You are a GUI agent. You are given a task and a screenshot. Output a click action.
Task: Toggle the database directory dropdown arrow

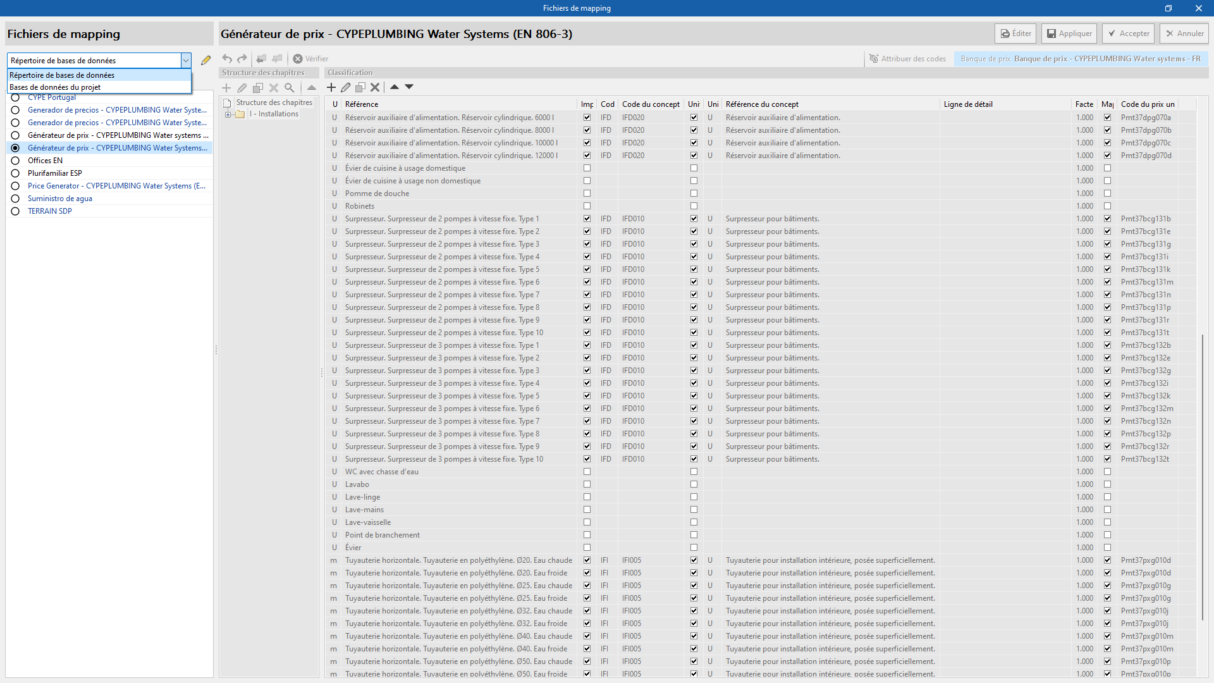click(x=186, y=61)
